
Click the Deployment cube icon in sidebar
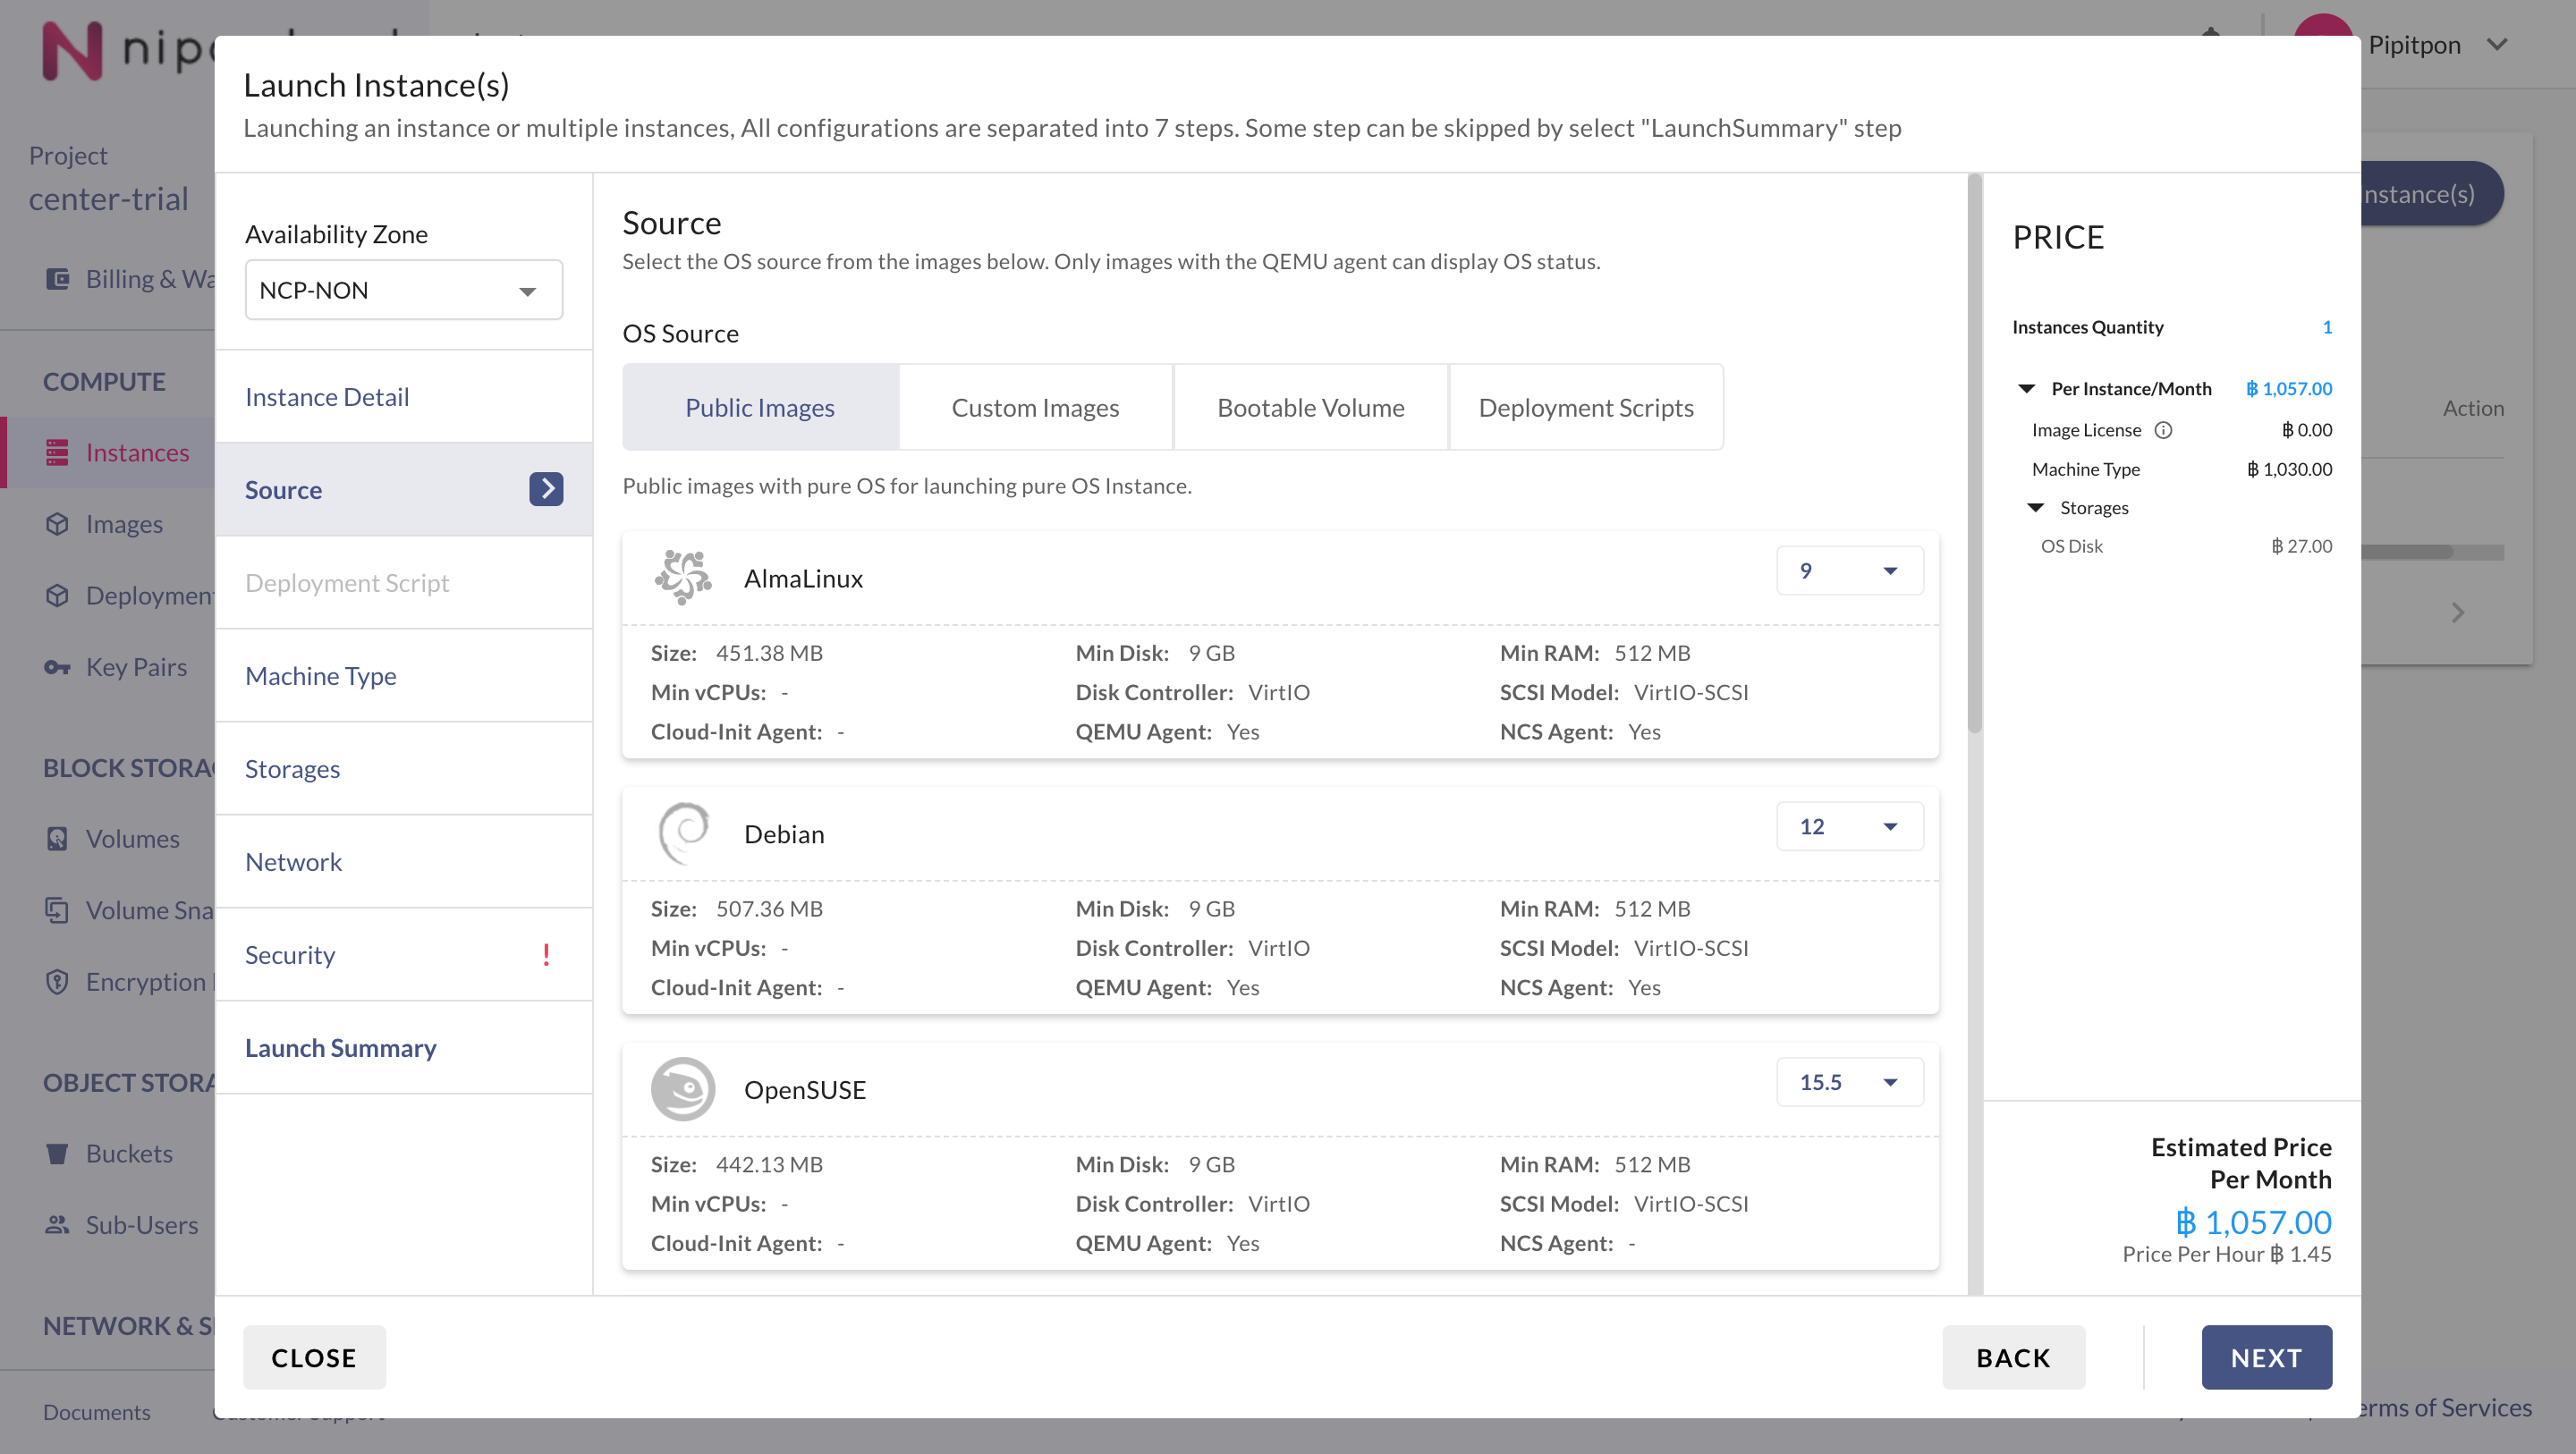(57, 595)
